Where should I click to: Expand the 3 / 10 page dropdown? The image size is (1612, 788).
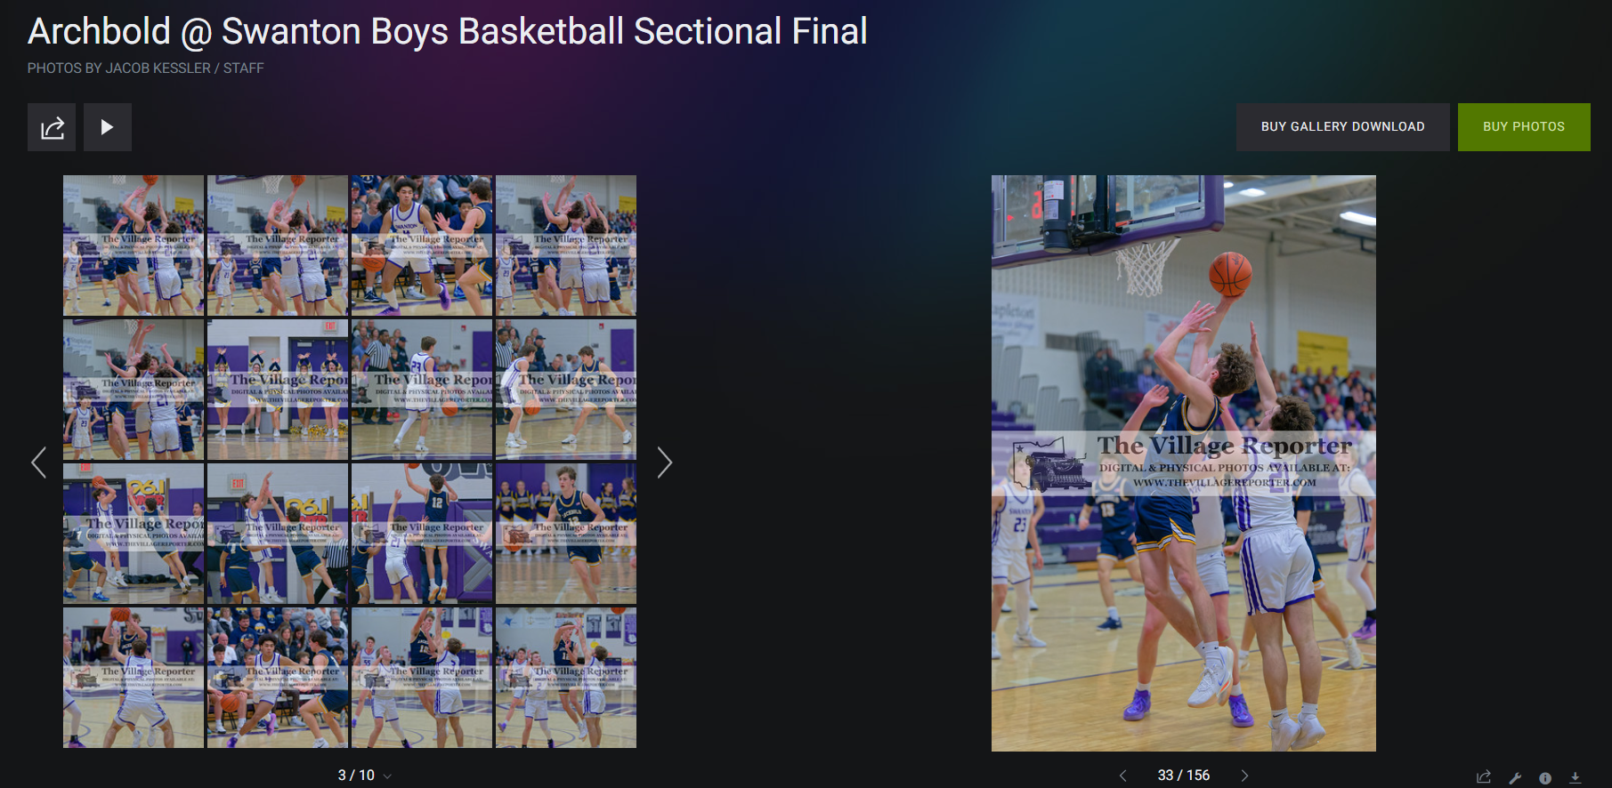click(x=365, y=776)
